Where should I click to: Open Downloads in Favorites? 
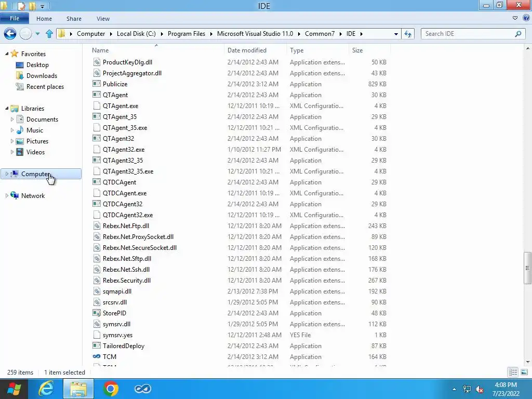pos(42,76)
